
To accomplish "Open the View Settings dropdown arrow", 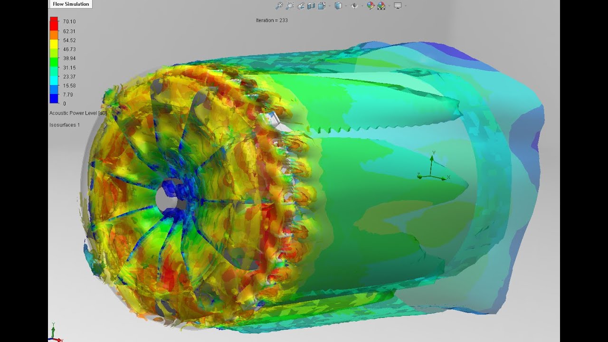I will pos(405,6).
